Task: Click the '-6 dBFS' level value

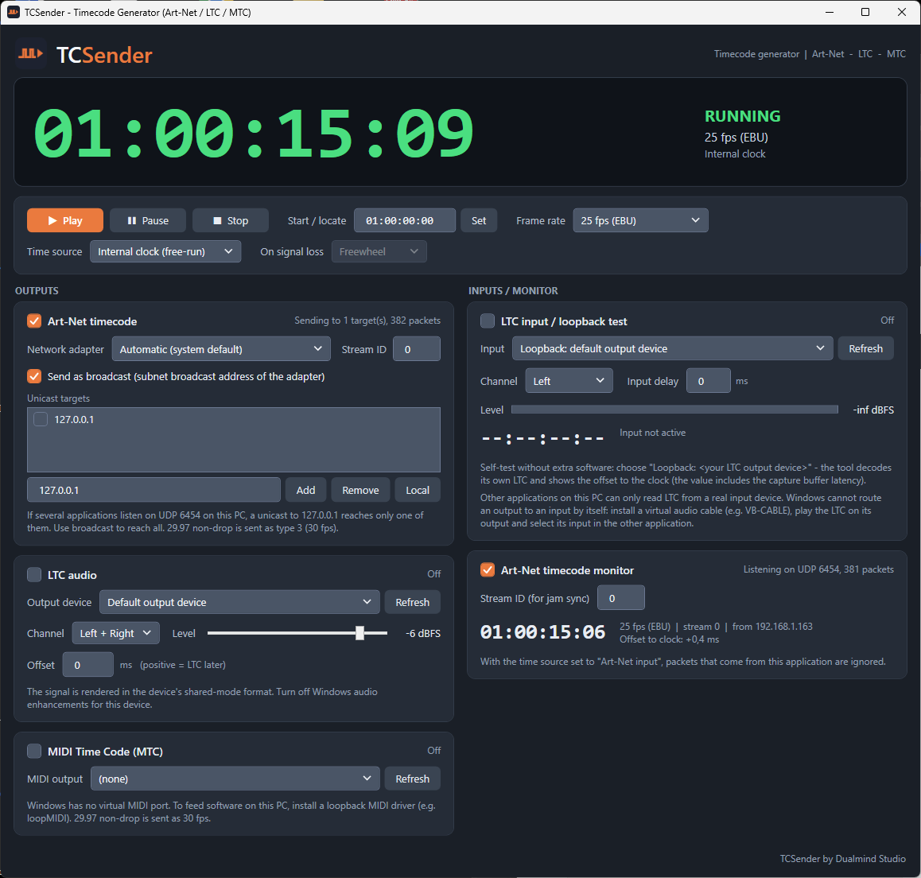Action: (423, 633)
